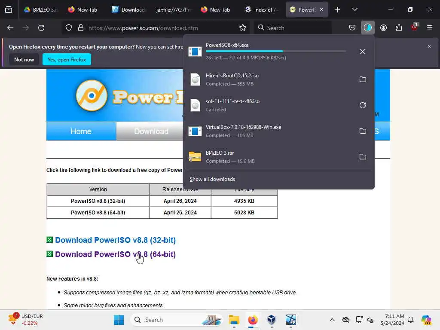Image resolution: width=440 pixels, height=330 pixels.
Task: Open the Firefox hamburger menu
Action: [430, 27]
